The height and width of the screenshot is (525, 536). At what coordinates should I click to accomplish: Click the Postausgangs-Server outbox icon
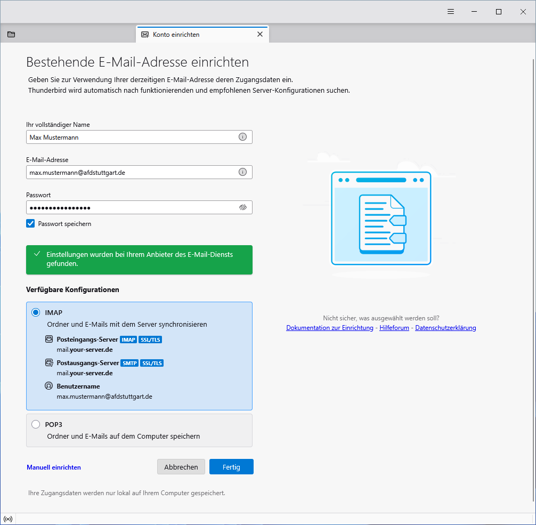[x=49, y=363]
